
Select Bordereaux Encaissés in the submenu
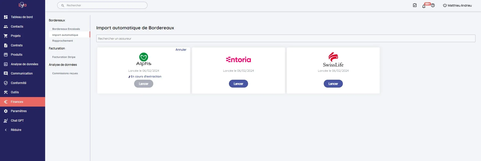(66, 29)
